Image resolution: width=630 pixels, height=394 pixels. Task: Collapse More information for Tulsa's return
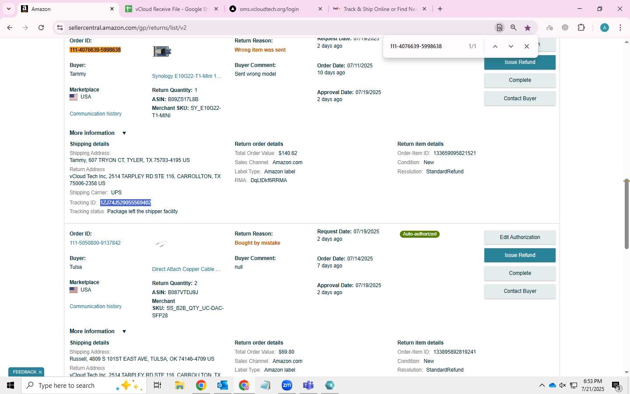coord(98,331)
